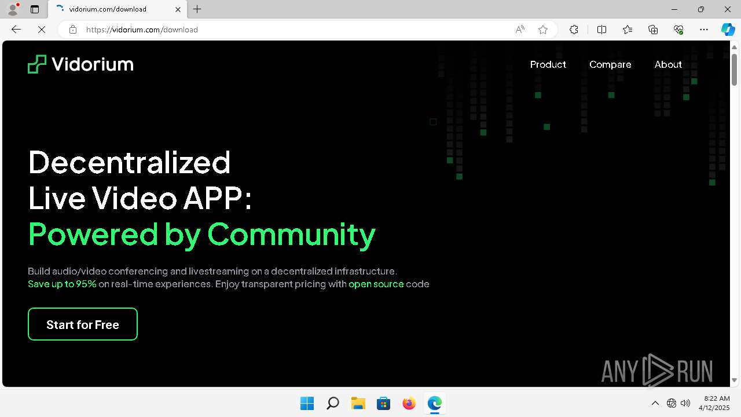Click the Vidorium logo

tap(80, 64)
